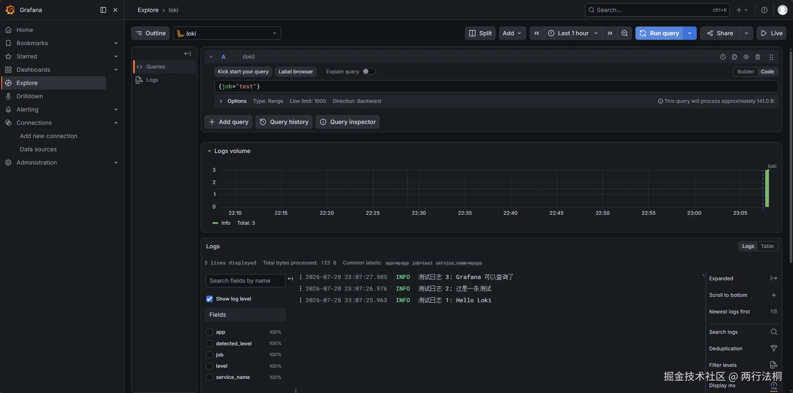Open the plus new-item menu
Image resolution: width=793 pixels, height=393 pixels.
click(x=742, y=10)
